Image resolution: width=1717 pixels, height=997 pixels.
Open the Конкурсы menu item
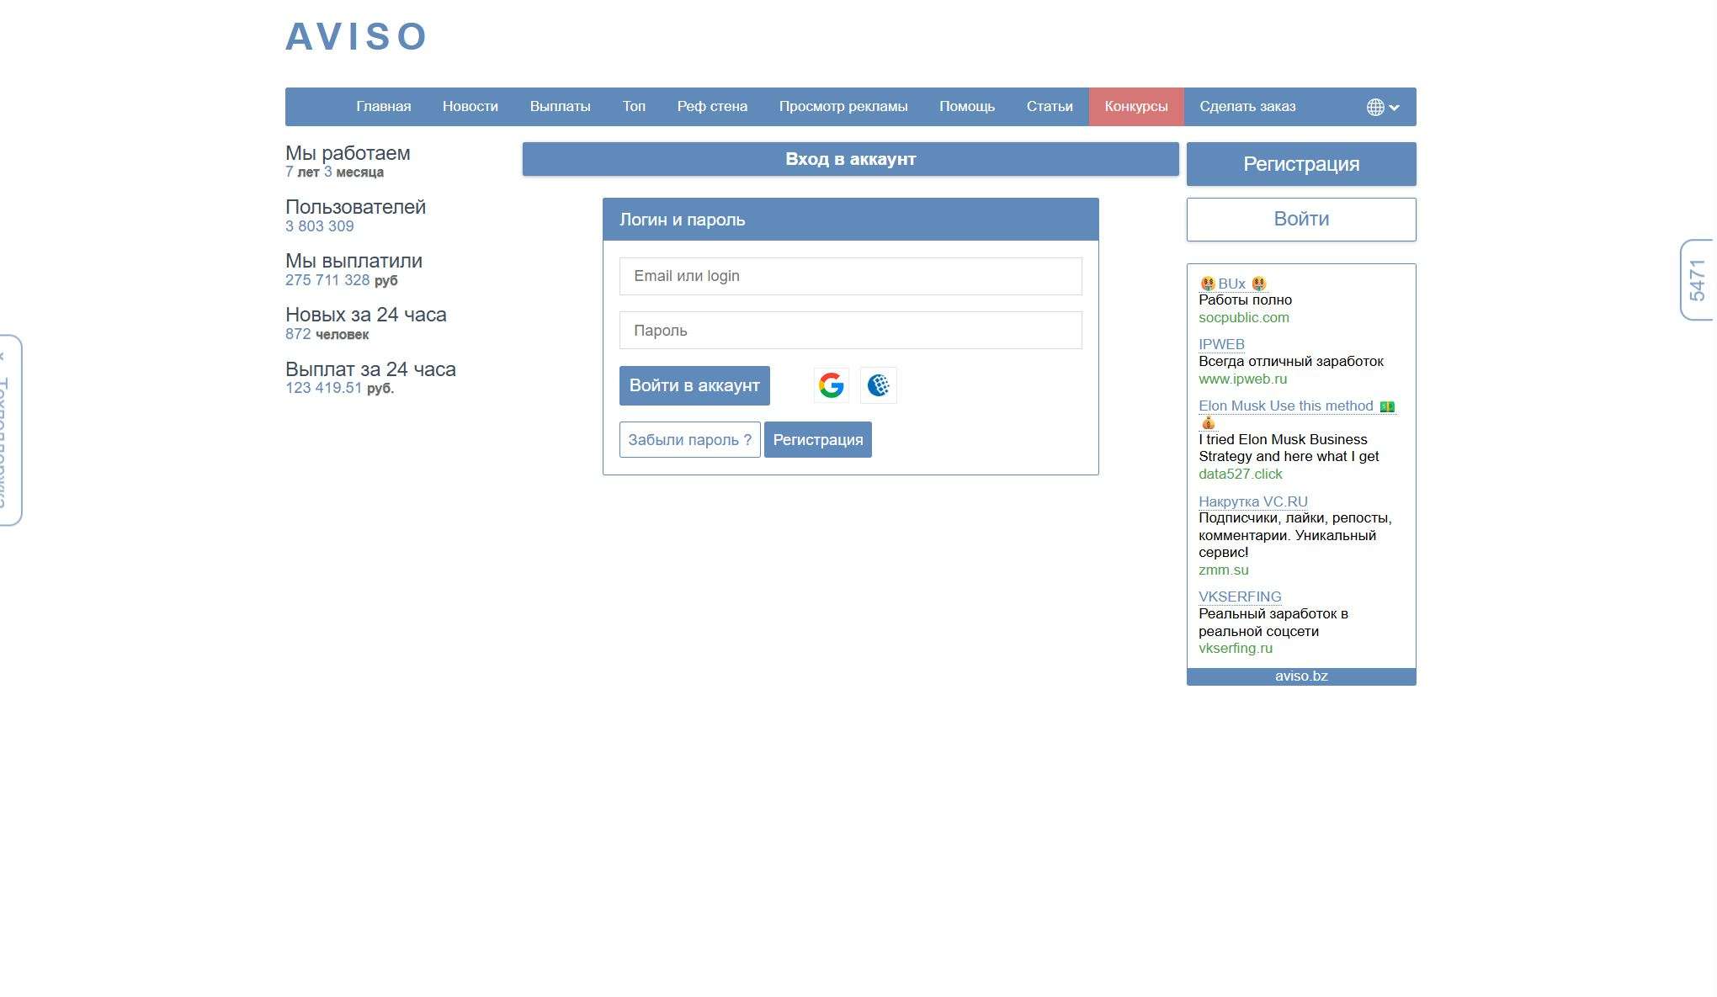pos(1135,107)
